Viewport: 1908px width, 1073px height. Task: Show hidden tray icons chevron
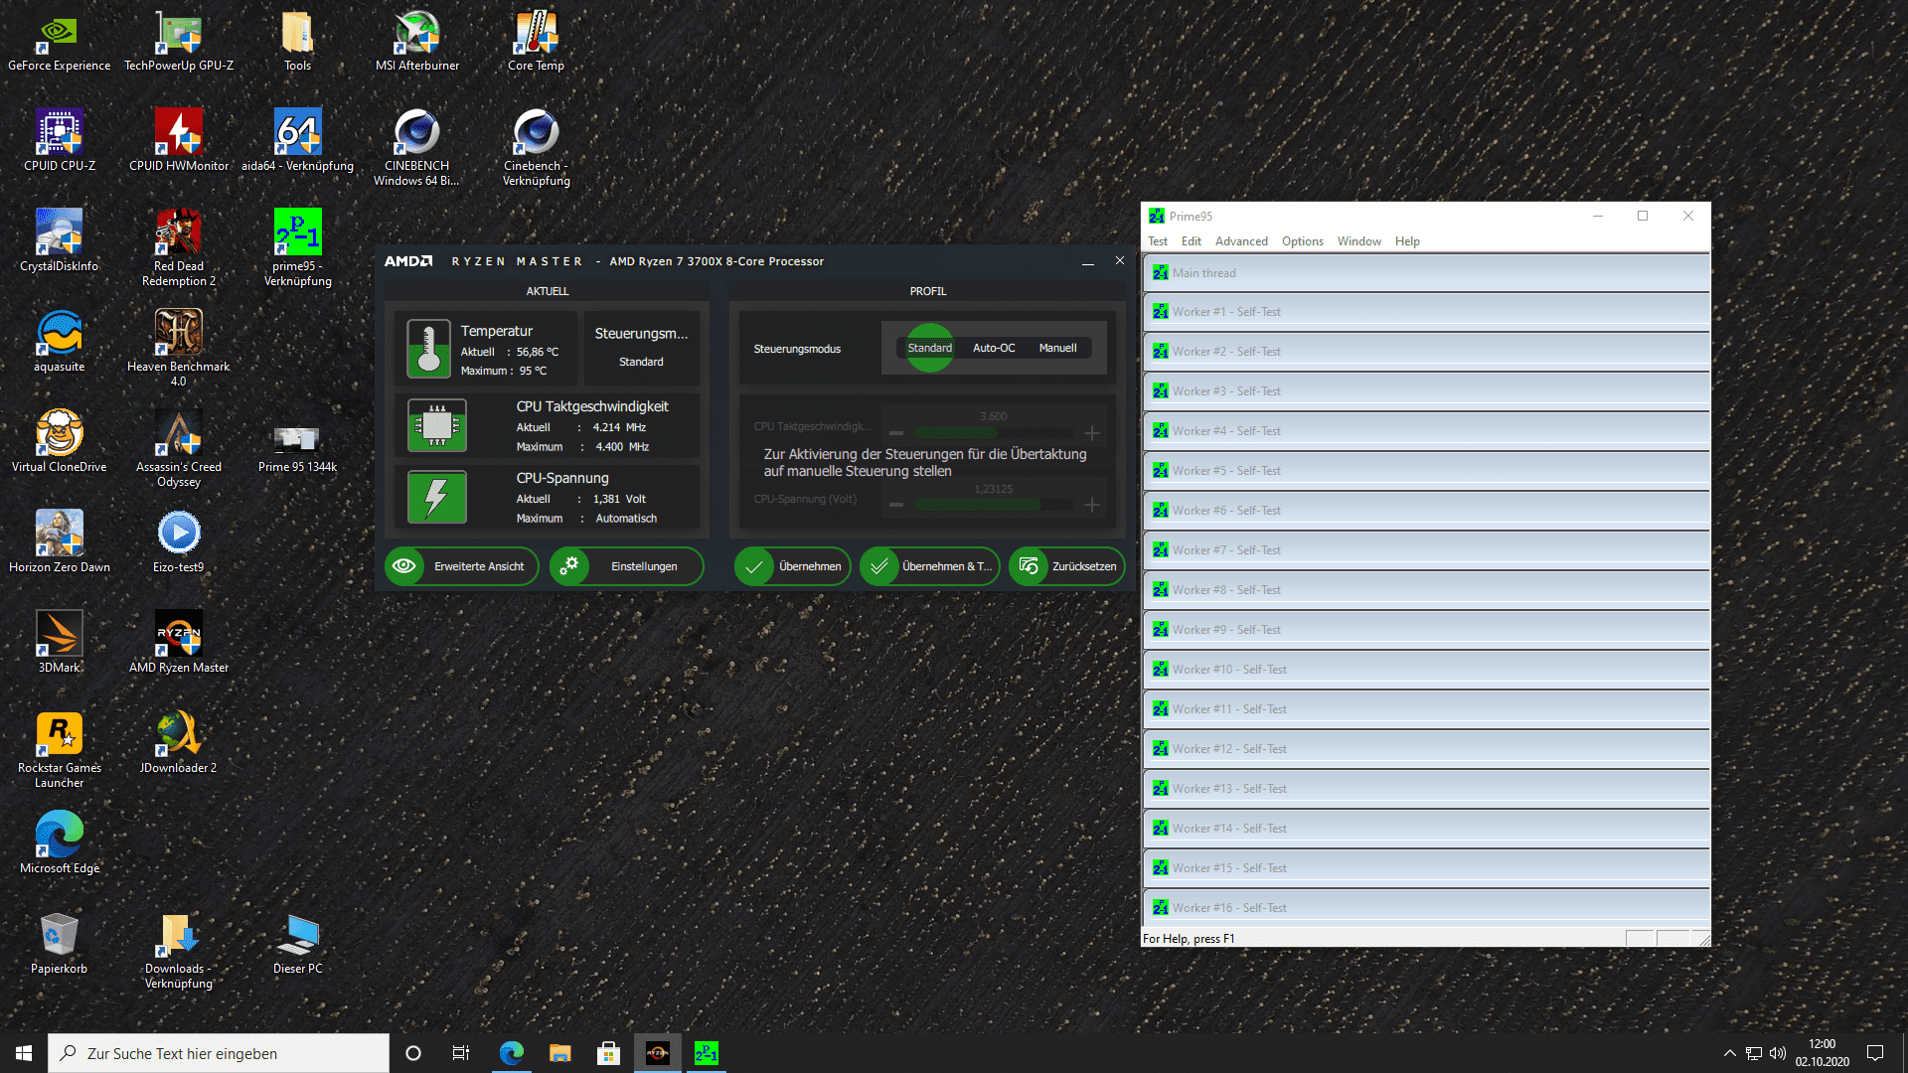[x=1729, y=1053]
